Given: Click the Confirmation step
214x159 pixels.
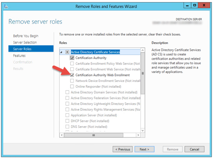Looking at the screenshot, I should click(x=23, y=62).
